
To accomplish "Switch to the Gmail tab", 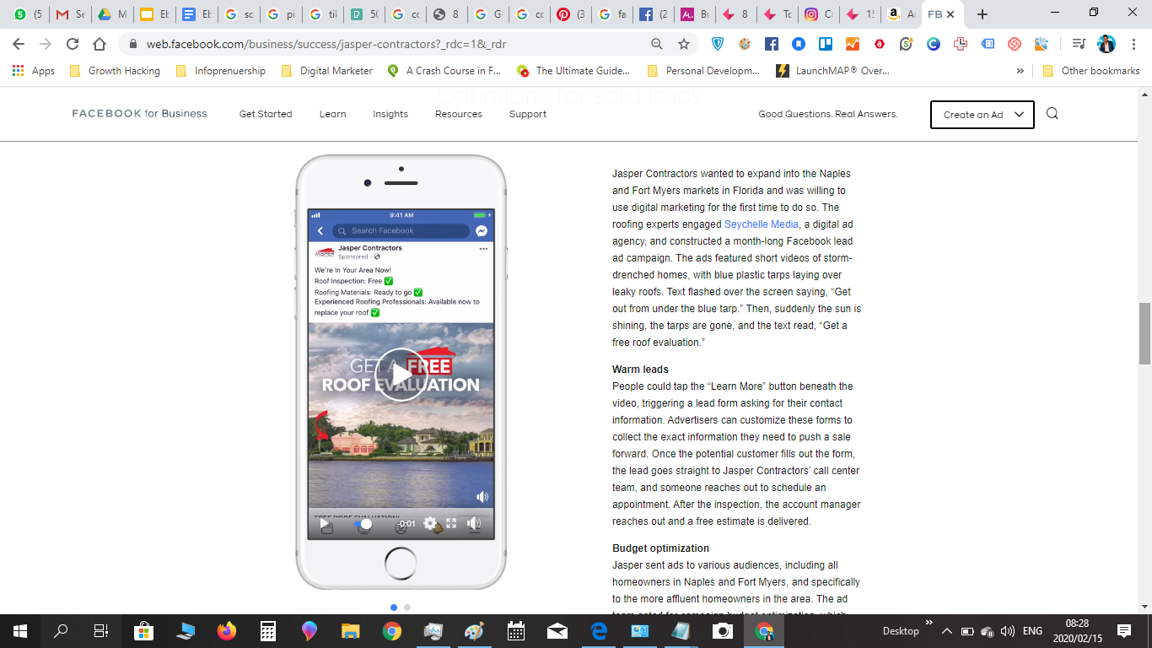I will pos(69,14).
